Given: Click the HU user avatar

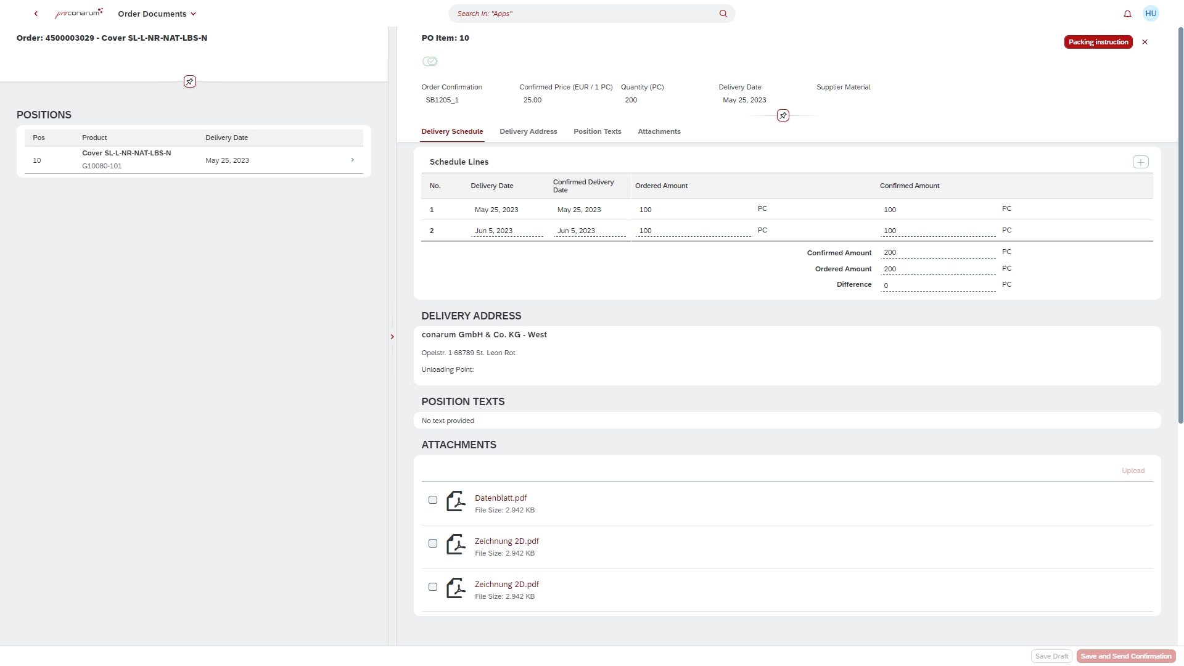Looking at the screenshot, I should point(1151,14).
